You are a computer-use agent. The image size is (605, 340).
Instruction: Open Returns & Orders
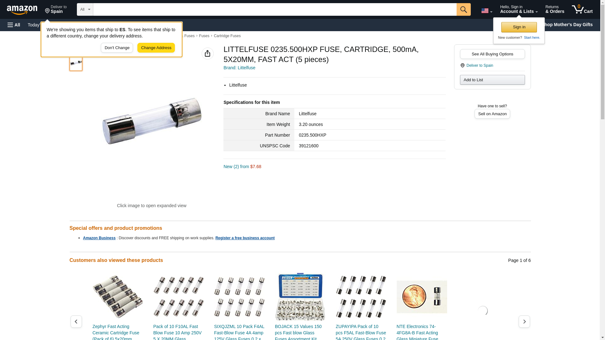[x=555, y=9]
